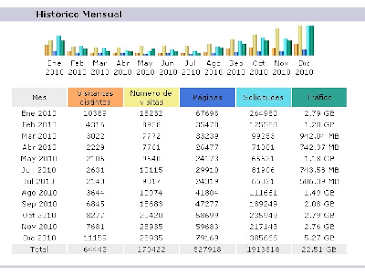Click the Visitantes distintos column header
365x276 pixels.
click(96, 97)
